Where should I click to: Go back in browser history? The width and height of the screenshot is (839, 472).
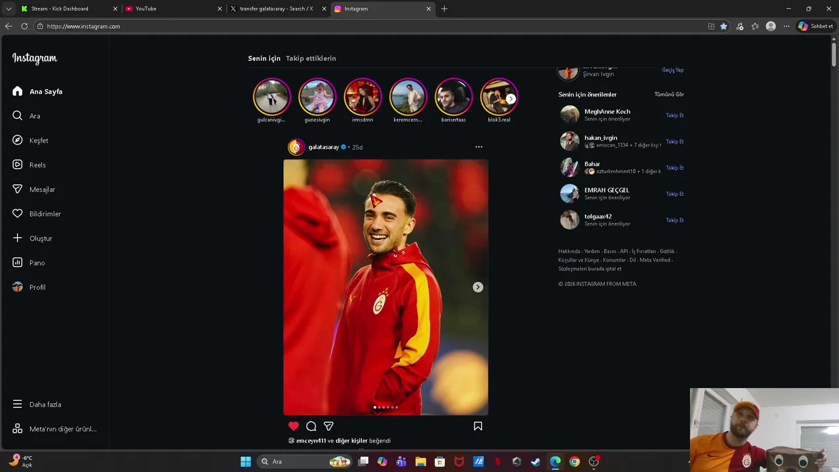pos(9,26)
